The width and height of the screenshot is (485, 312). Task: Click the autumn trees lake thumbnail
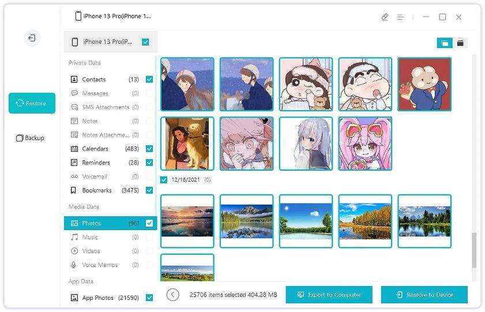[365, 221]
